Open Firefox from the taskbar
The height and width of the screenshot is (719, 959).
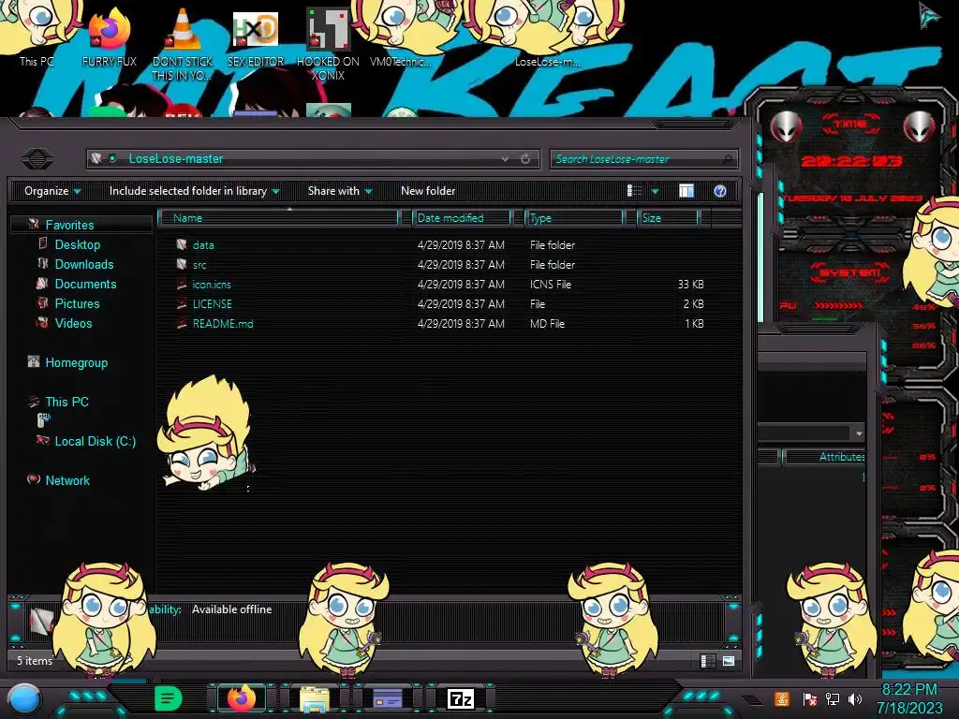[x=242, y=698]
